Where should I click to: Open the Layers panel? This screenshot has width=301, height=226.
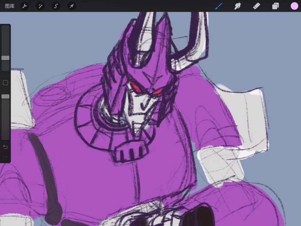point(275,6)
